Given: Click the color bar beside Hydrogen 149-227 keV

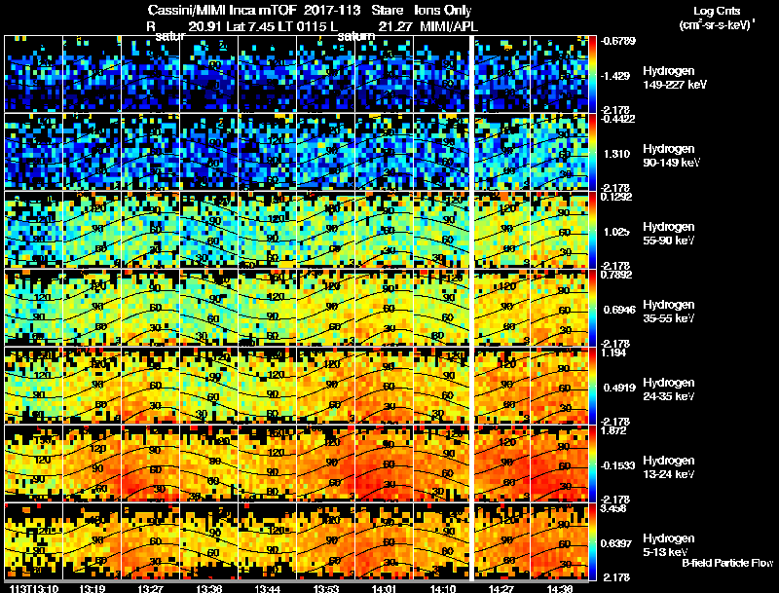Looking at the screenshot, I should [x=592, y=74].
